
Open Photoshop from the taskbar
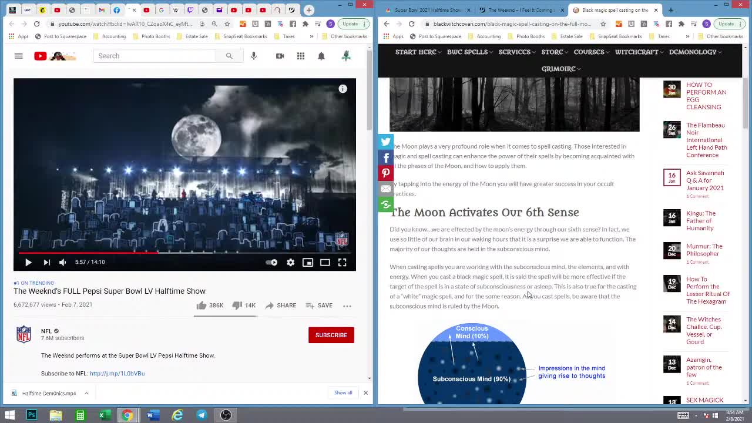pyautogui.click(x=32, y=415)
